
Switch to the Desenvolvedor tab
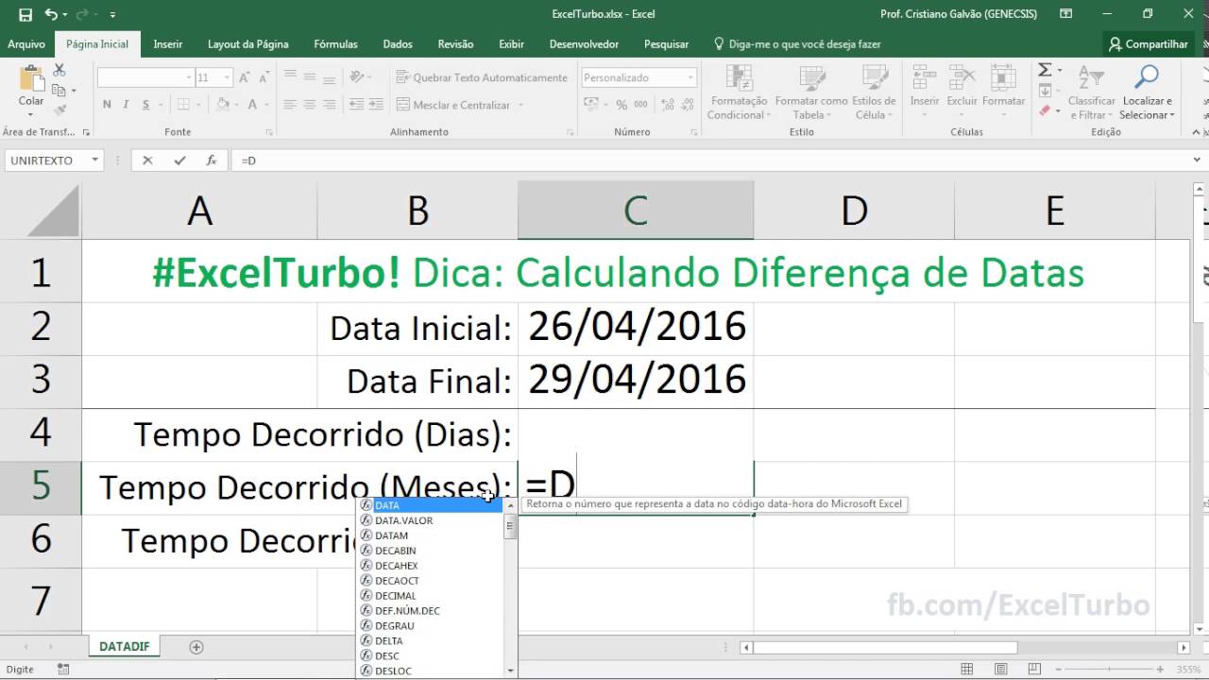584,44
